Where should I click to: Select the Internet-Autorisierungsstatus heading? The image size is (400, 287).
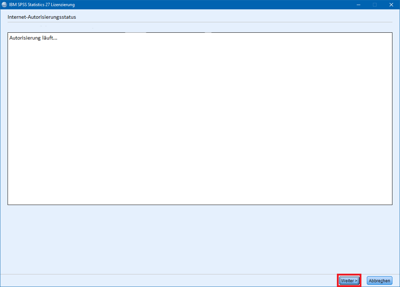point(41,17)
